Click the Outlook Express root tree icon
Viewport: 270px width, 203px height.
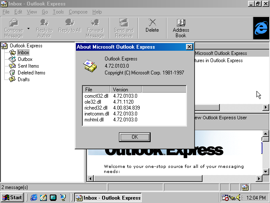point(4,46)
